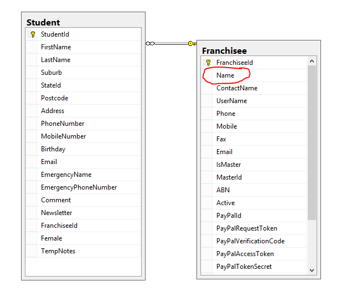Click the FranchiseeId primary key icon
This screenshot has width=347, height=291.
(x=208, y=63)
